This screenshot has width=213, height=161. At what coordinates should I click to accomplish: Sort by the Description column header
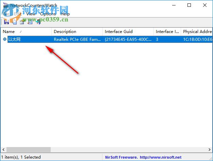[x=77, y=32]
